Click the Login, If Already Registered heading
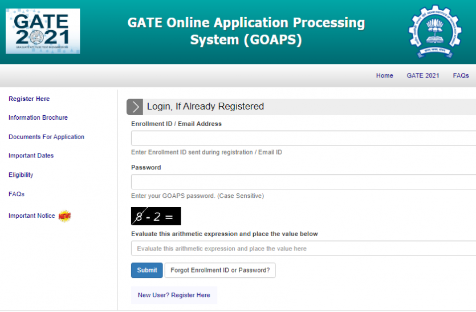 206,106
